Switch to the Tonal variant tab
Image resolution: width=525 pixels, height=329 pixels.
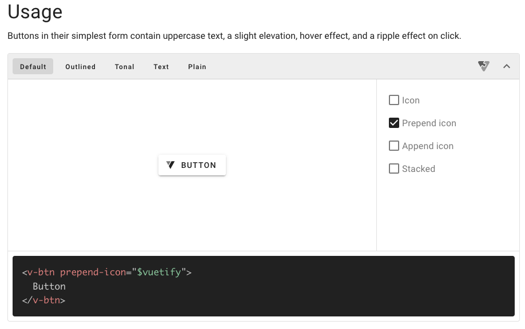pyautogui.click(x=124, y=66)
